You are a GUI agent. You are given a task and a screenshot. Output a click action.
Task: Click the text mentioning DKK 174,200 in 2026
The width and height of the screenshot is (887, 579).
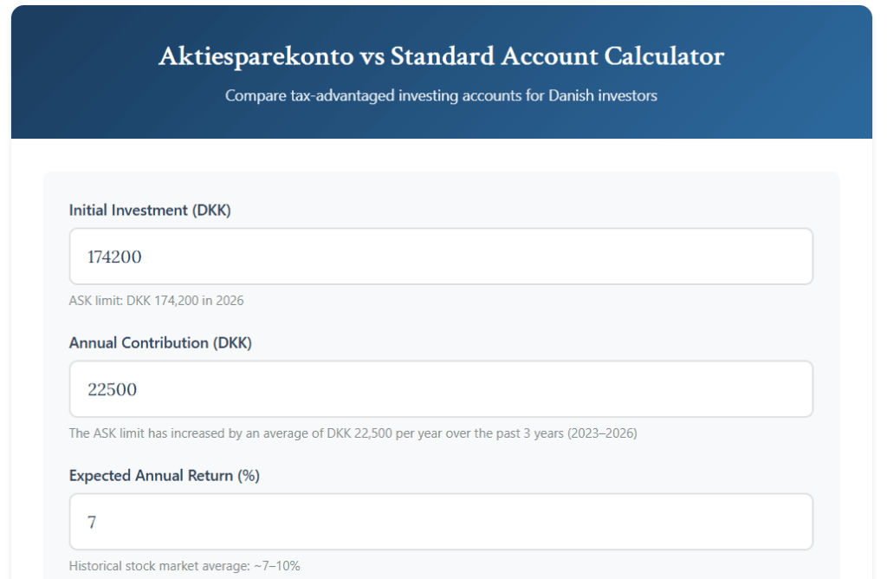click(156, 300)
